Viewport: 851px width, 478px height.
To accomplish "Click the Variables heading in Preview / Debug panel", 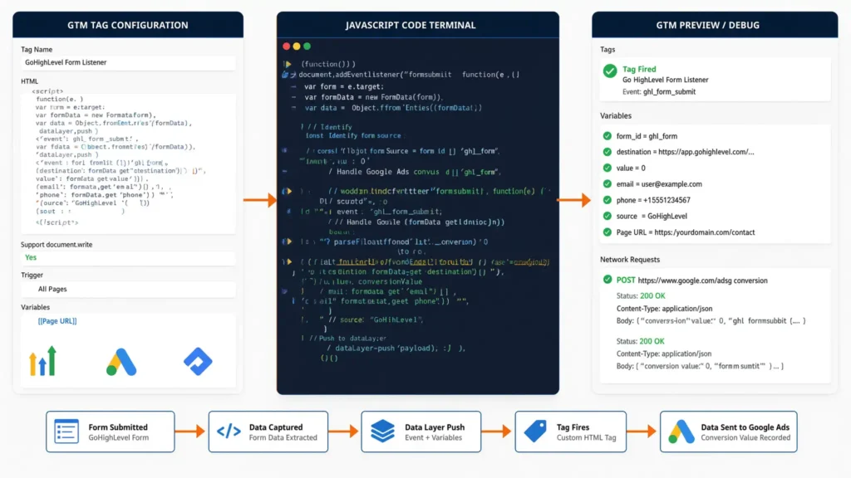I will (616, 115).
